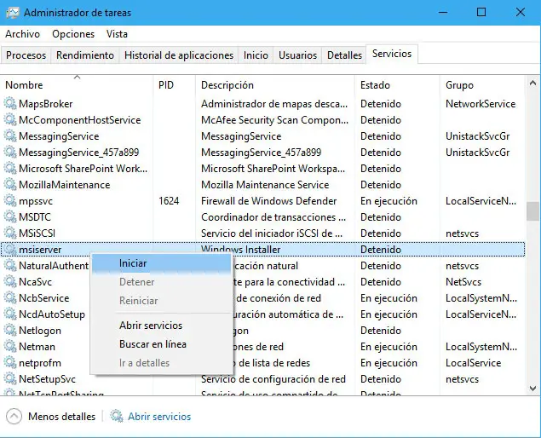Click the scrollbar up arrow
The width and height of the screenshot is (541, 438).
click(532, 84)
